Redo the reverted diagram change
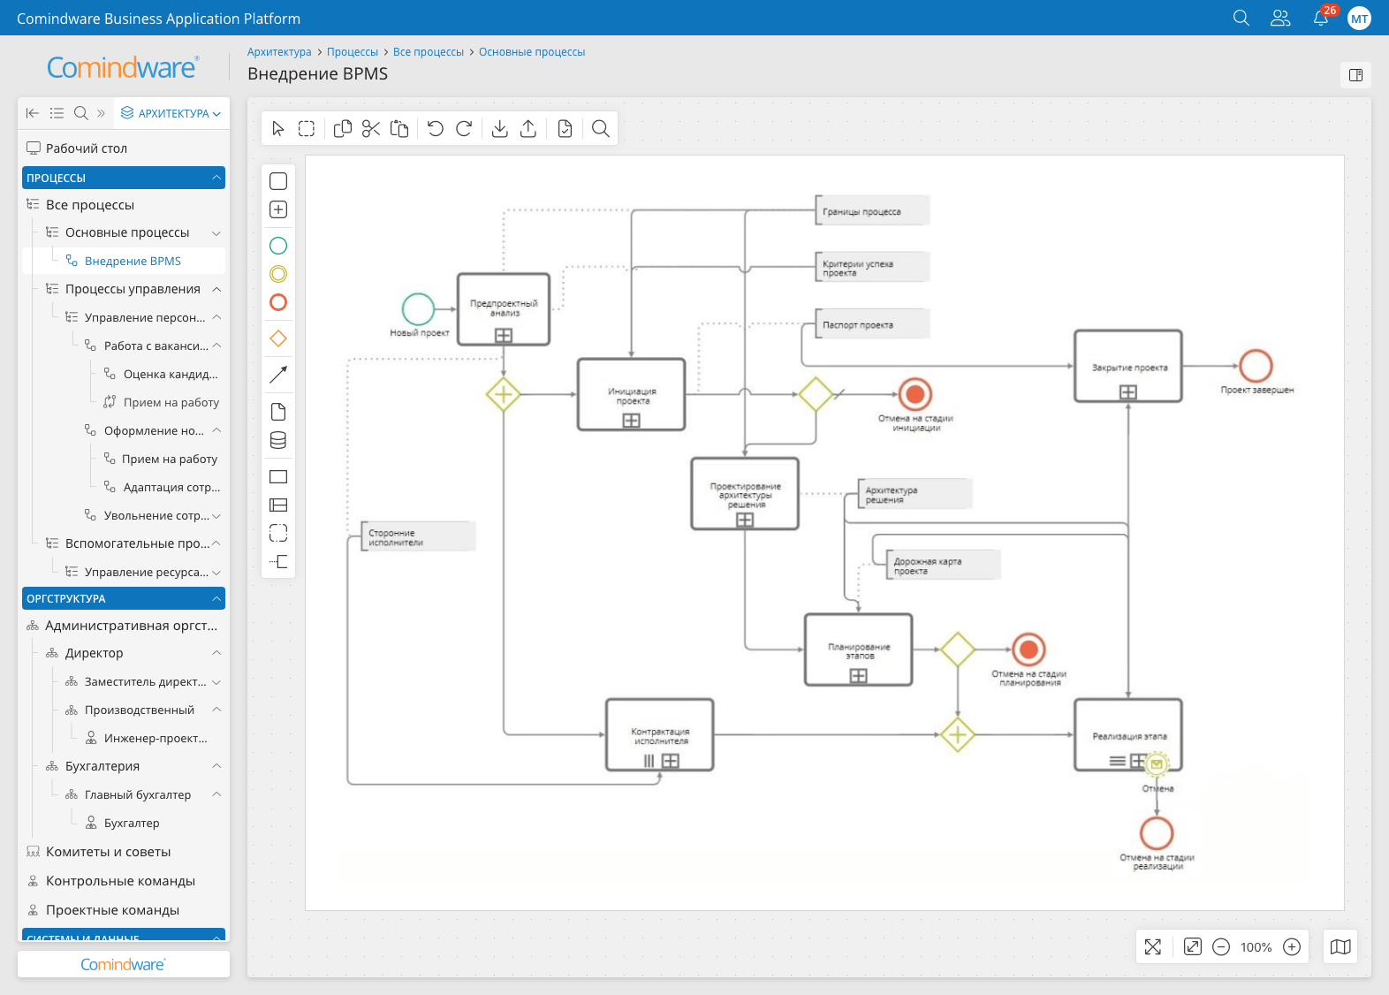This screenshot has width=1389, height=995. (x=464, y=129)
